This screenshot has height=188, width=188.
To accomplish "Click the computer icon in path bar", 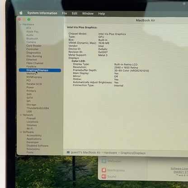I will (x=68, y=152).
